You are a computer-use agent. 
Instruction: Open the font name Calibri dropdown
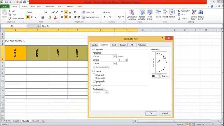click(43, 12)
